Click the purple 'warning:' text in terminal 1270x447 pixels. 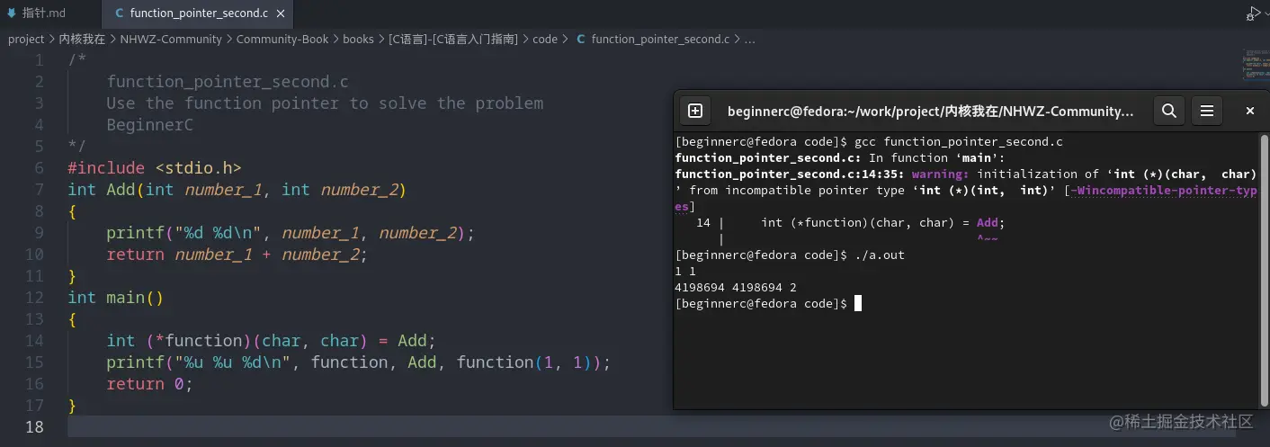[x=941, y=174]
